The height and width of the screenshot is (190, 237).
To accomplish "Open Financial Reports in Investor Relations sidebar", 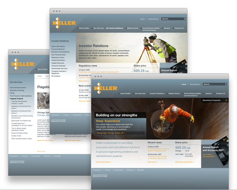I will tap(58, 49).
